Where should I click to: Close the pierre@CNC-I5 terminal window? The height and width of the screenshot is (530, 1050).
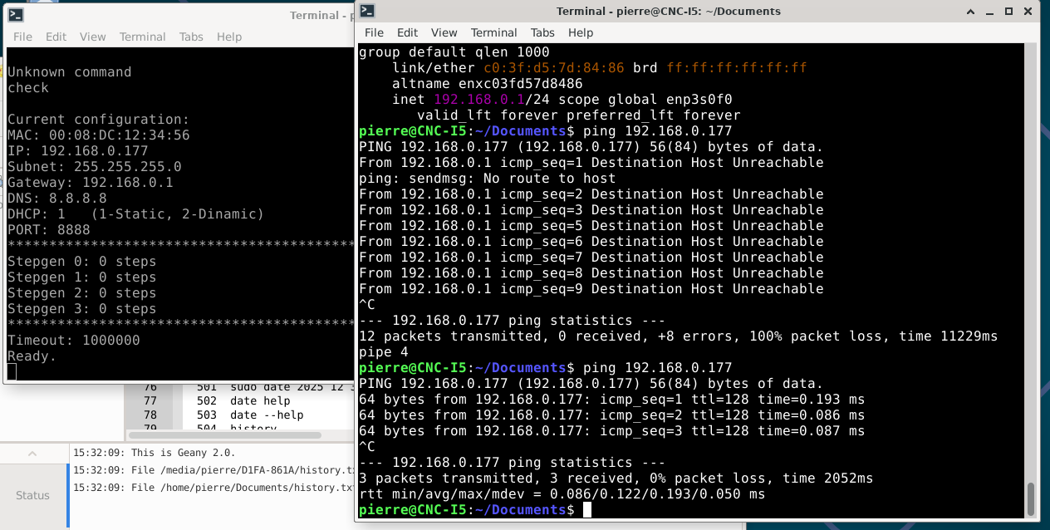click(x=1028, y=12)
